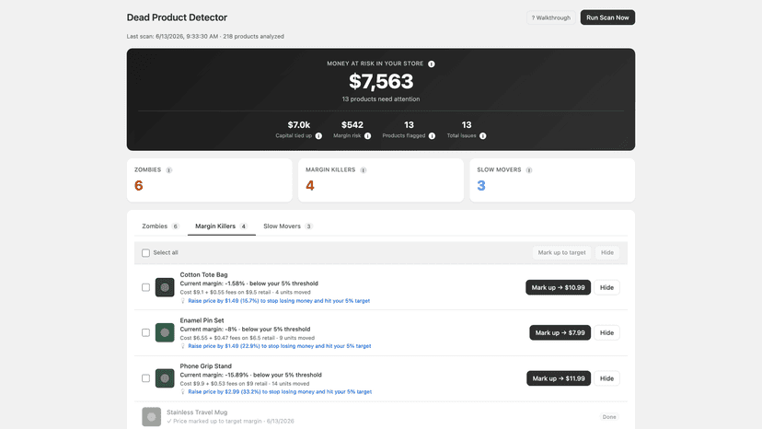This screenshot has height=429, width=762.
Task: Click info icon next to Margin Killers card title
Action: [x=363, y=170]
